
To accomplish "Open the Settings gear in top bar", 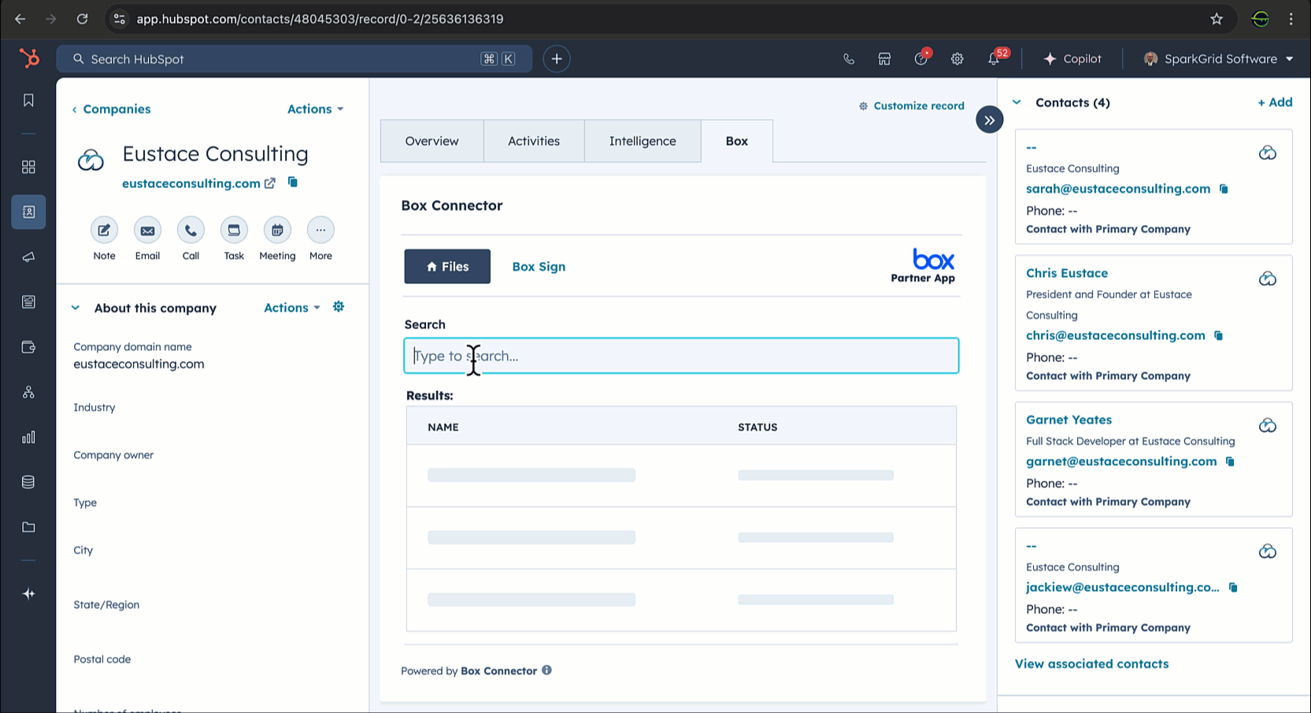I will pyautogui.click(x=957, y=59).
